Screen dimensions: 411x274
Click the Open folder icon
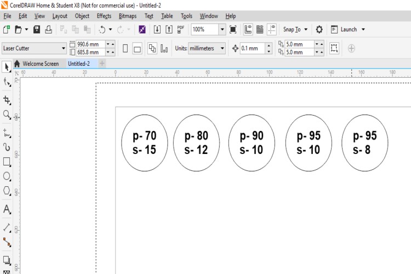coord(18,30)
